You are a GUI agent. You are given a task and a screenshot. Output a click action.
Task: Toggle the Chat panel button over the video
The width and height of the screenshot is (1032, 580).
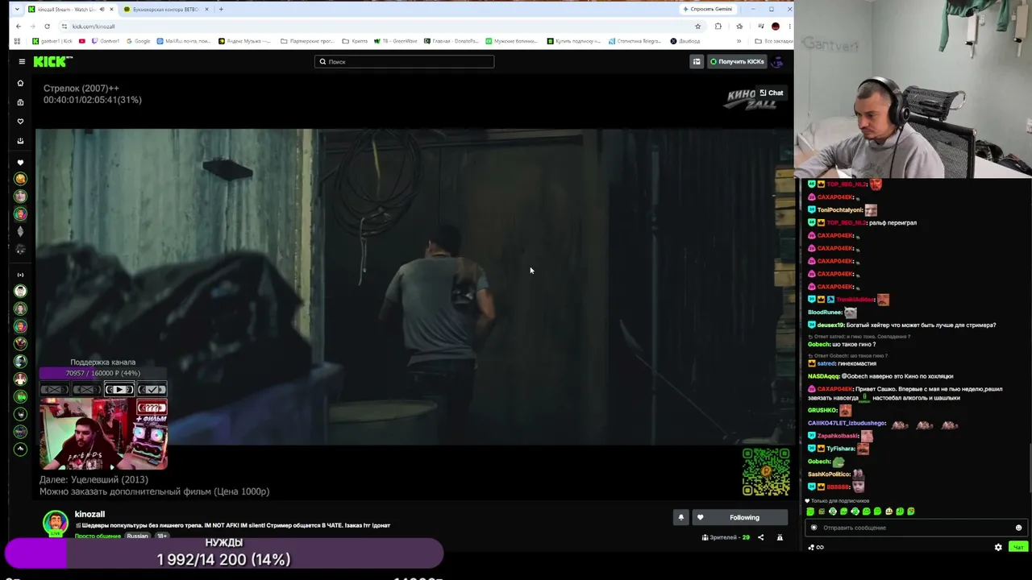[771, 93]
